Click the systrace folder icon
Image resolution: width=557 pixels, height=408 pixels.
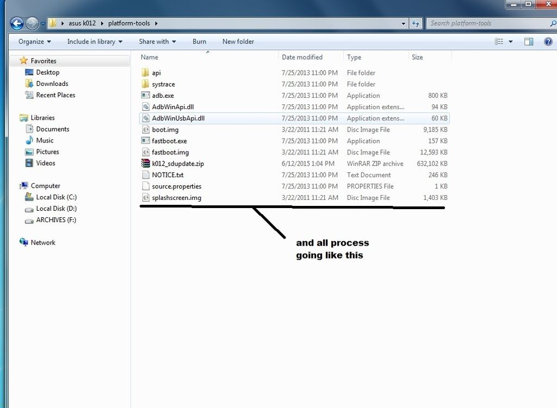pyautogui.click(x=145, y=84)
